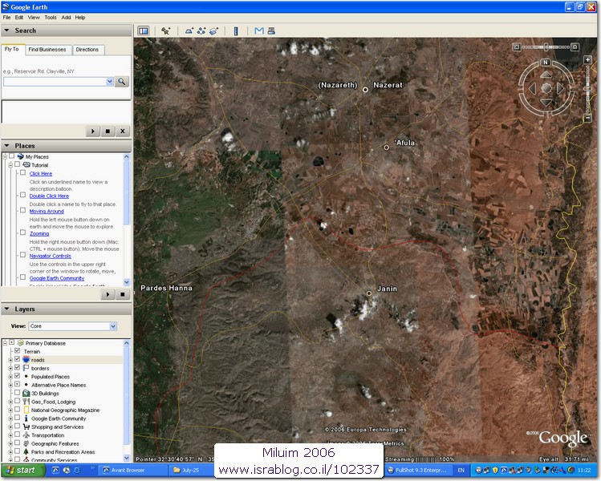Collapse the Search panel triangle
601x481 pixels.
[x=6, y=30]
